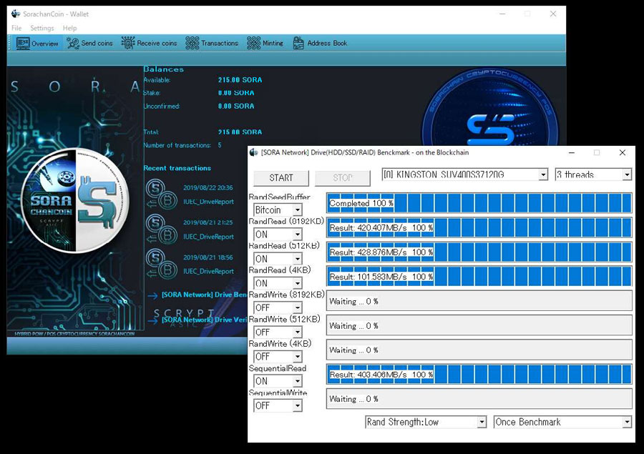The height and width of the screenshot is (454, 644).
Task: Toggle SequentialRead ON dropdown
Action: coord(278,381)
